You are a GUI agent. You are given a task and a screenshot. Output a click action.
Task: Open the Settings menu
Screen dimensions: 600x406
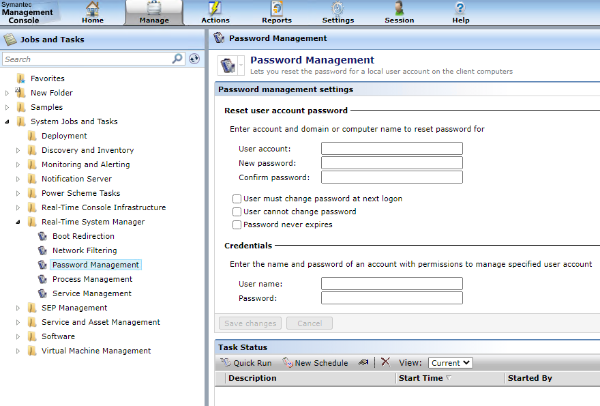338,12
